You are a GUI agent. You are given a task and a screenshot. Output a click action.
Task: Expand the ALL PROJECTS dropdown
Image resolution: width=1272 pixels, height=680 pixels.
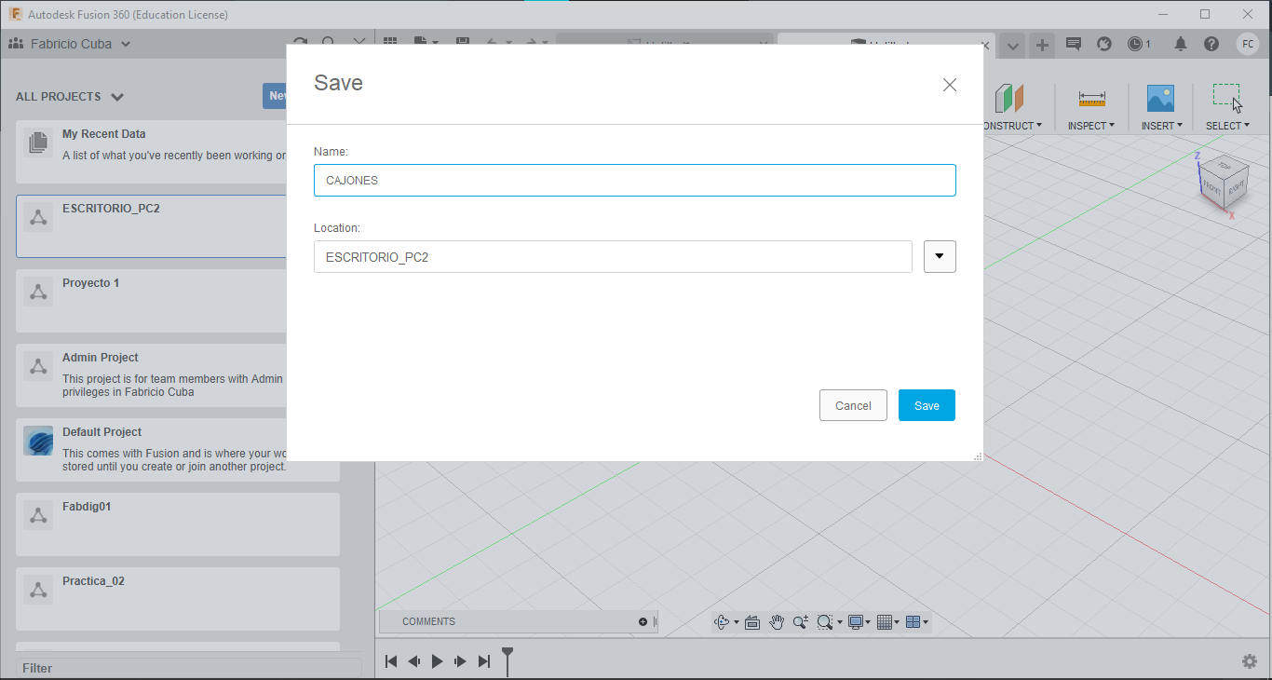coord(117,97)
